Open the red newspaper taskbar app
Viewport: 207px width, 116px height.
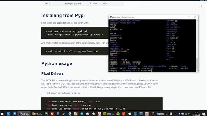tap(147, 114)
